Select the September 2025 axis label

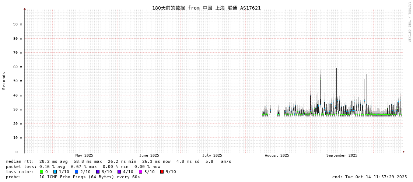[342, 155]
